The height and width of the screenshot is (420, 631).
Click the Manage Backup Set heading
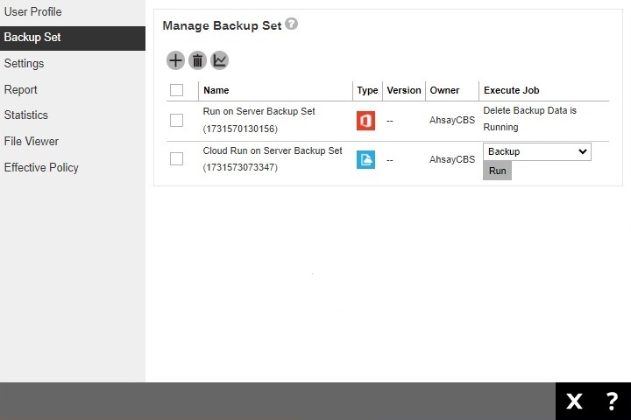(222, 25)
